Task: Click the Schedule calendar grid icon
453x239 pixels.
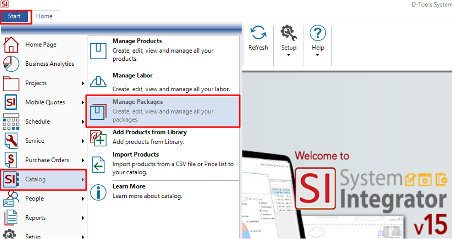Action: tap(11, 121)
